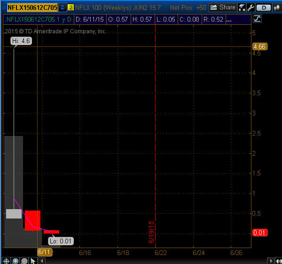Select the pointer cursor tool
The width and height of the screenshot is (282, 264).
(34, 261)
